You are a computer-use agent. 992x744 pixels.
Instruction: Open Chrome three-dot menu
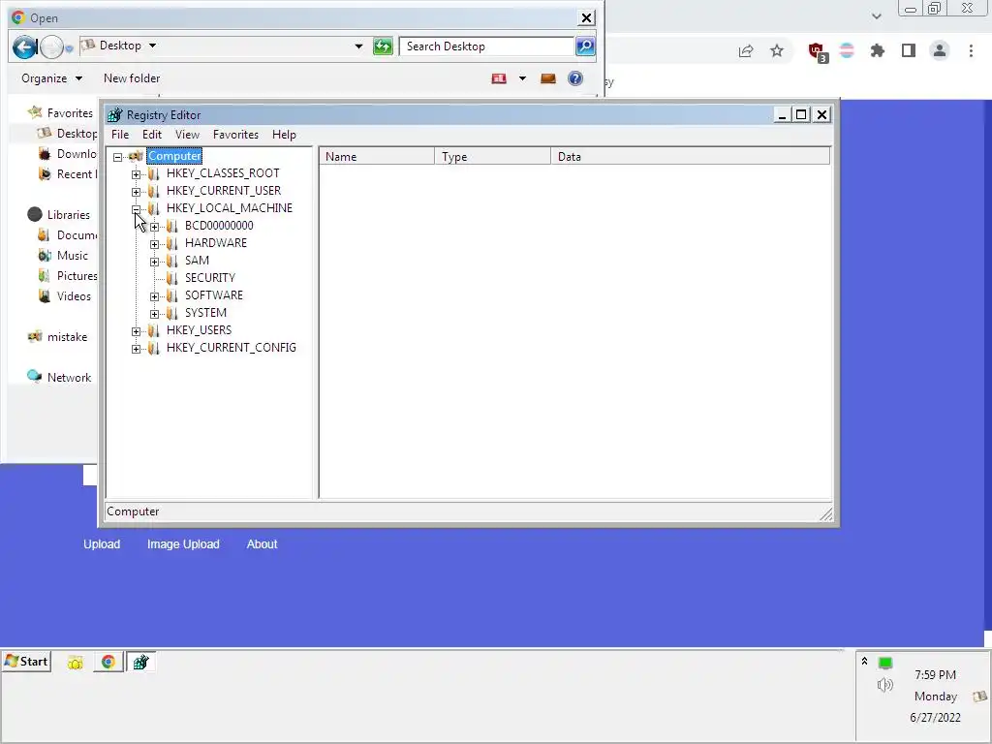coord(971,50)
